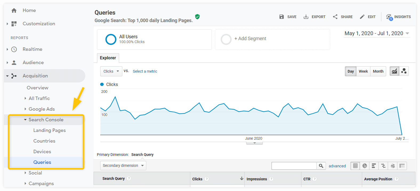Open the Clicks metric dropdown
The width and height of the screenshot is (420, 191).
tap(111, 71)
